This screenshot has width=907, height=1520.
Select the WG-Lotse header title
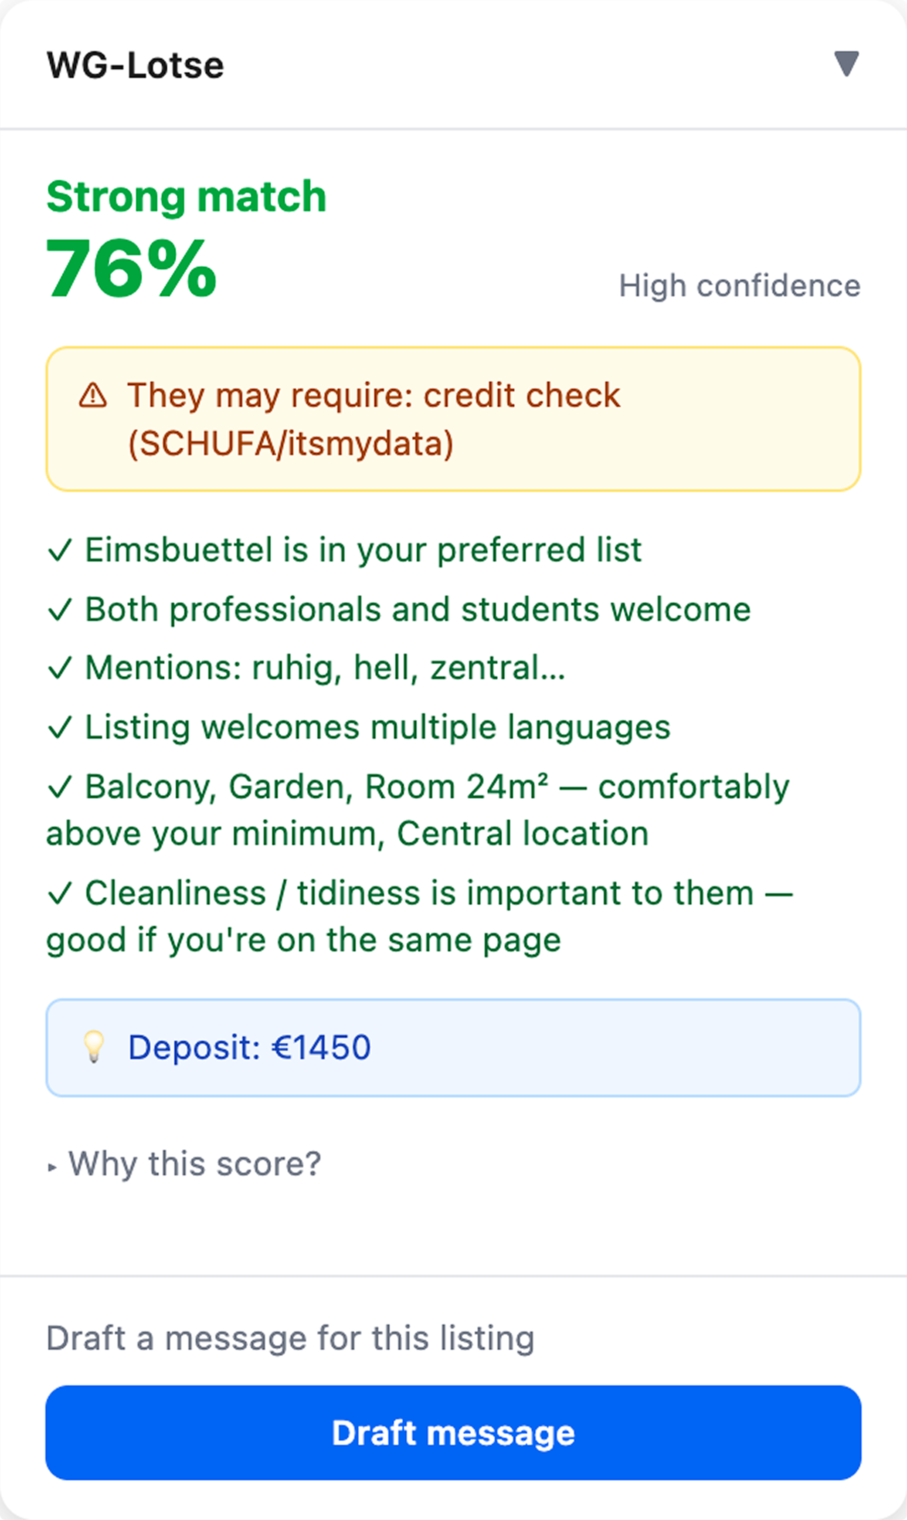tap(135, 64)
